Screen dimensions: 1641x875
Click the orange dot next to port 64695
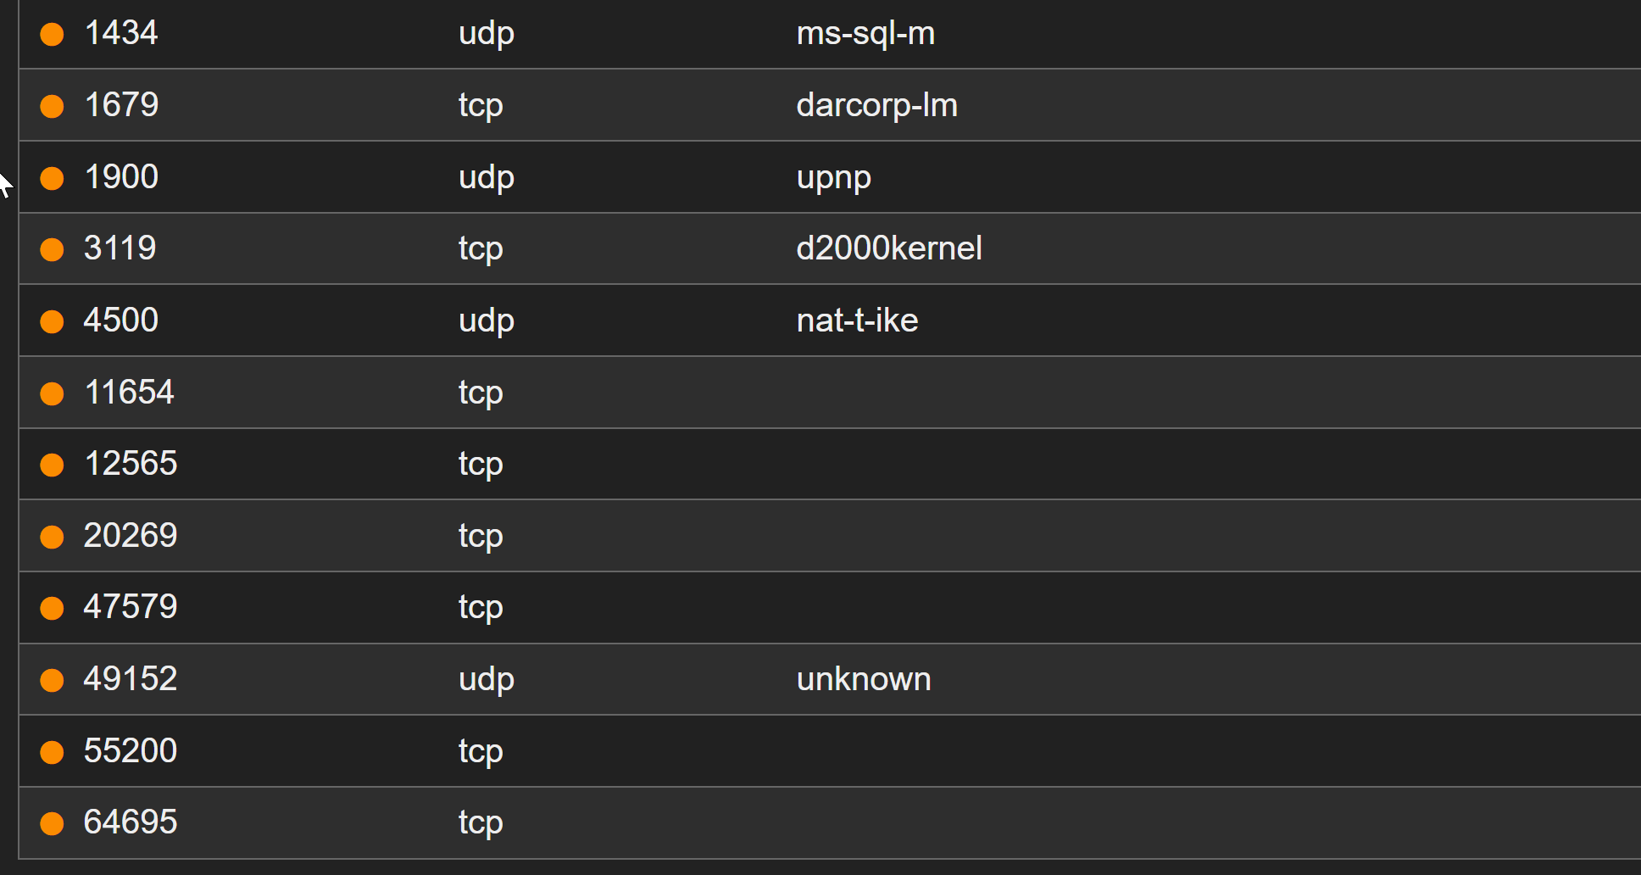click(x=53, y=823)
